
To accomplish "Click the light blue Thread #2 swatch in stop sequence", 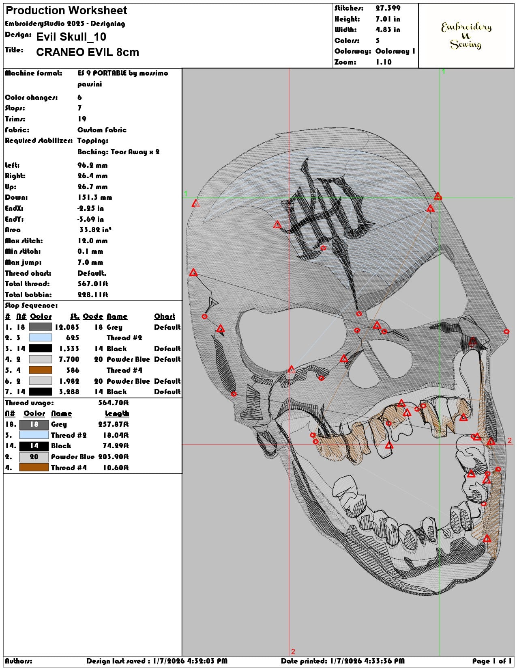I will coord(41,337).
